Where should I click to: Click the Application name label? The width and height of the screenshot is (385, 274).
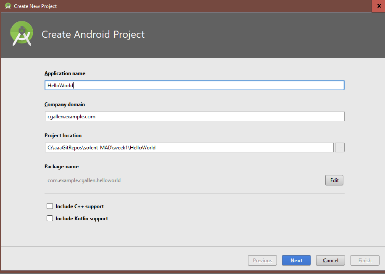(65, 73)
